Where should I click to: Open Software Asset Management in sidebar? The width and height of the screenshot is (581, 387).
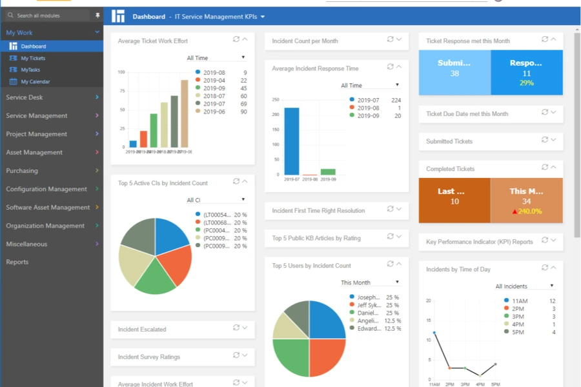52,207
